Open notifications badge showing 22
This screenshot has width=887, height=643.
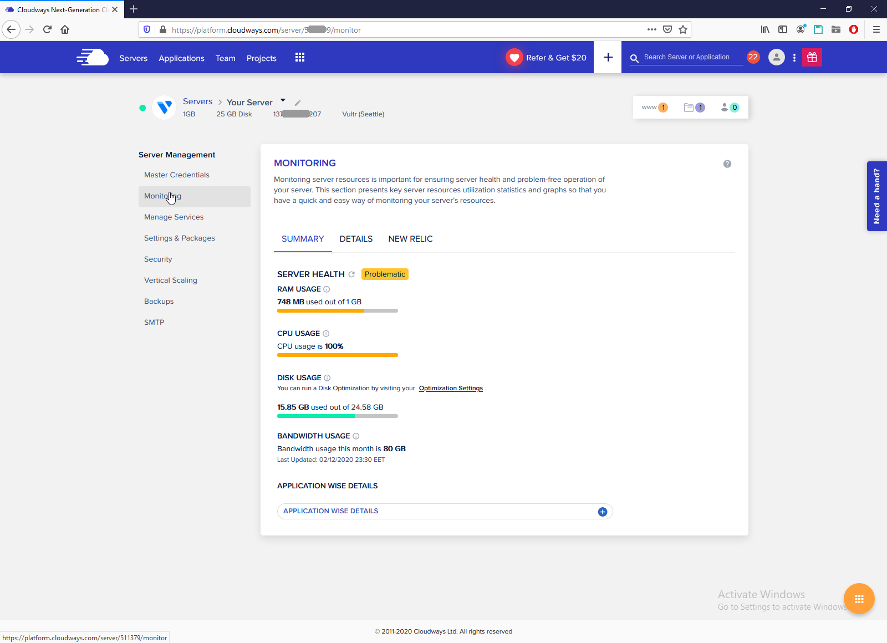coord(753,57)
